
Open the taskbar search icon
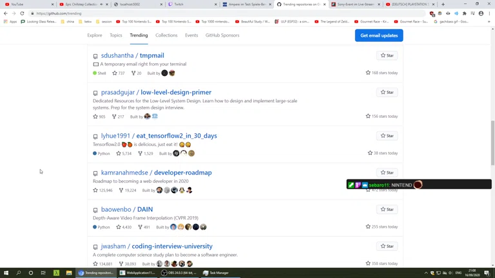tap(18, 273)
